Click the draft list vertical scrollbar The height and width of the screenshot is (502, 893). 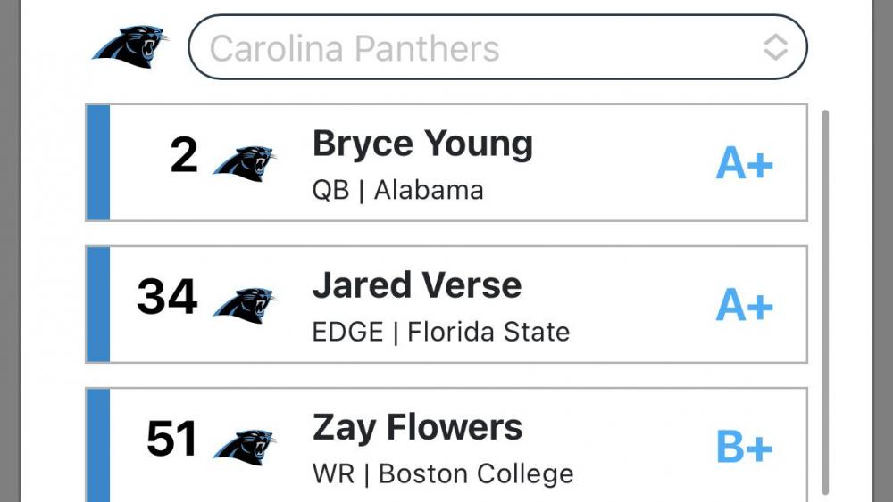(x=824, y=294)
